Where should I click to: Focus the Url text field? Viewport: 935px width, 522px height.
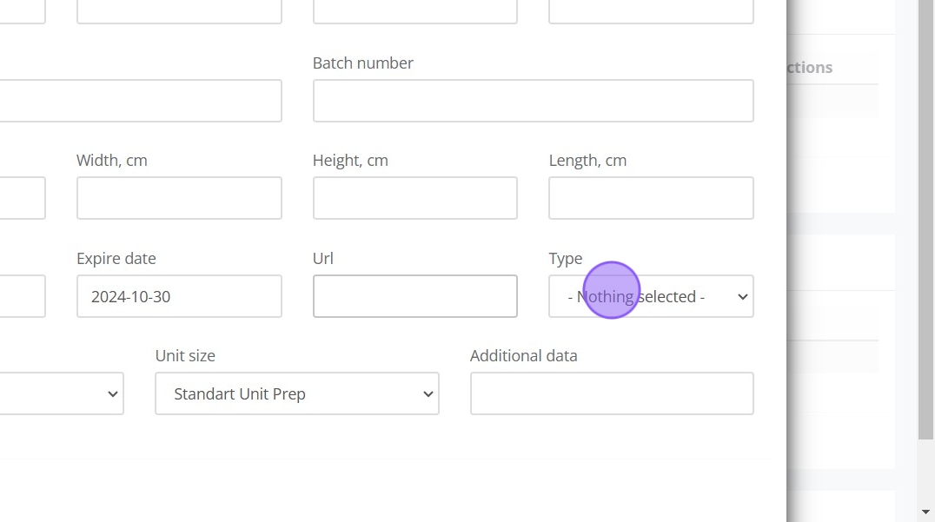pyautogui.click(x=414, y=296)
